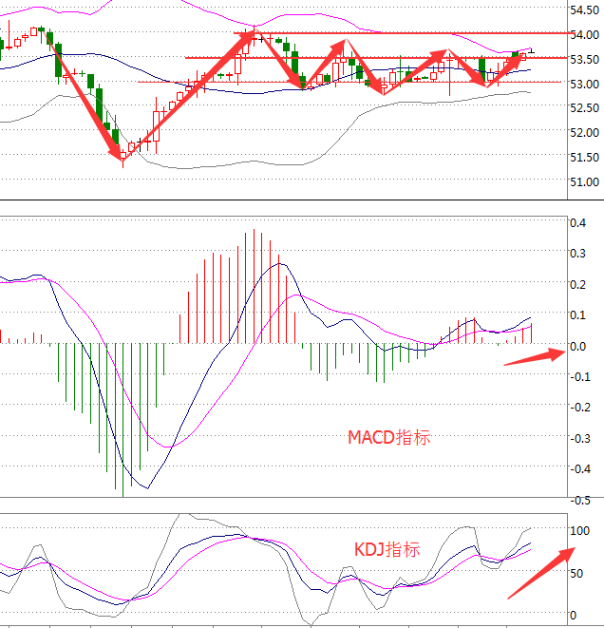Viewport: 604px width, 628px height.
Task: Click the 53.50 price axis value
Action: click(x=583, y=59)
